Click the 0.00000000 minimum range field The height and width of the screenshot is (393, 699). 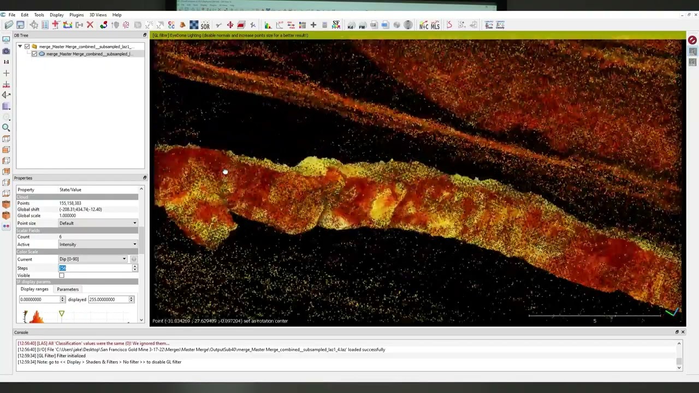[39, 299]
